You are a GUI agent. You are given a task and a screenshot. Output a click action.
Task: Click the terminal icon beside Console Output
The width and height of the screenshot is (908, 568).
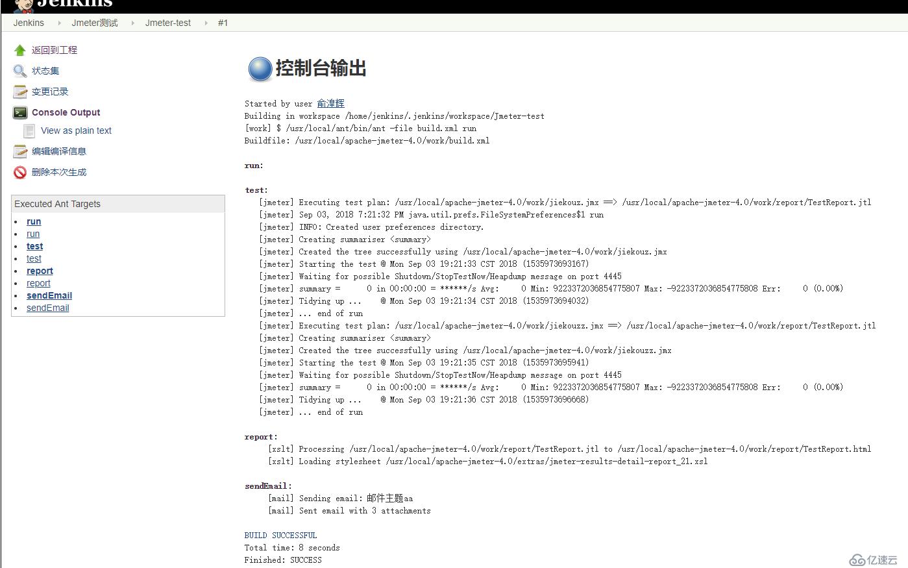pyautogui.click(x=20, y=112)
